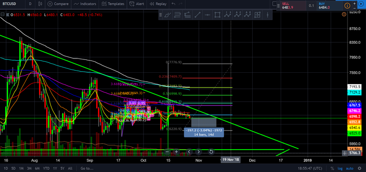Create an Alert from the toolbar

pos(137,4)
